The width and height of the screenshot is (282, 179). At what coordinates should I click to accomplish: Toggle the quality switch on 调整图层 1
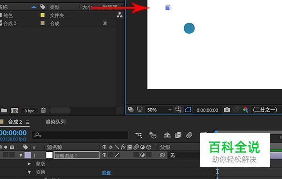pyautogui.click(x=117, y=155)
